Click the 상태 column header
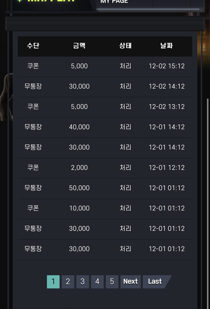The height and width of the screenshot is (309, 210). [x=126, y=46]
